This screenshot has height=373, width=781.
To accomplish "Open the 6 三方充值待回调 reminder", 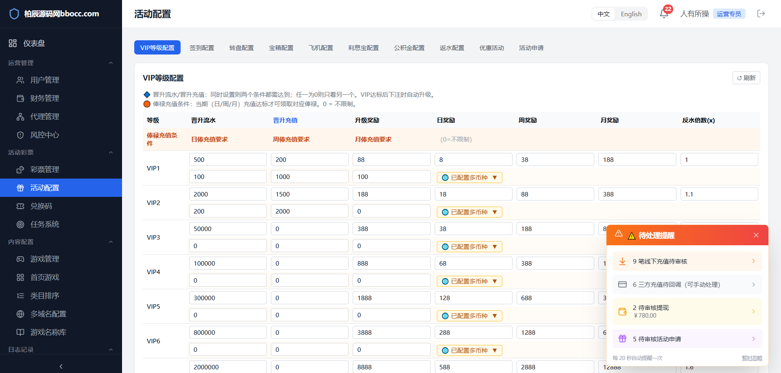I will [x=687, y=284].
